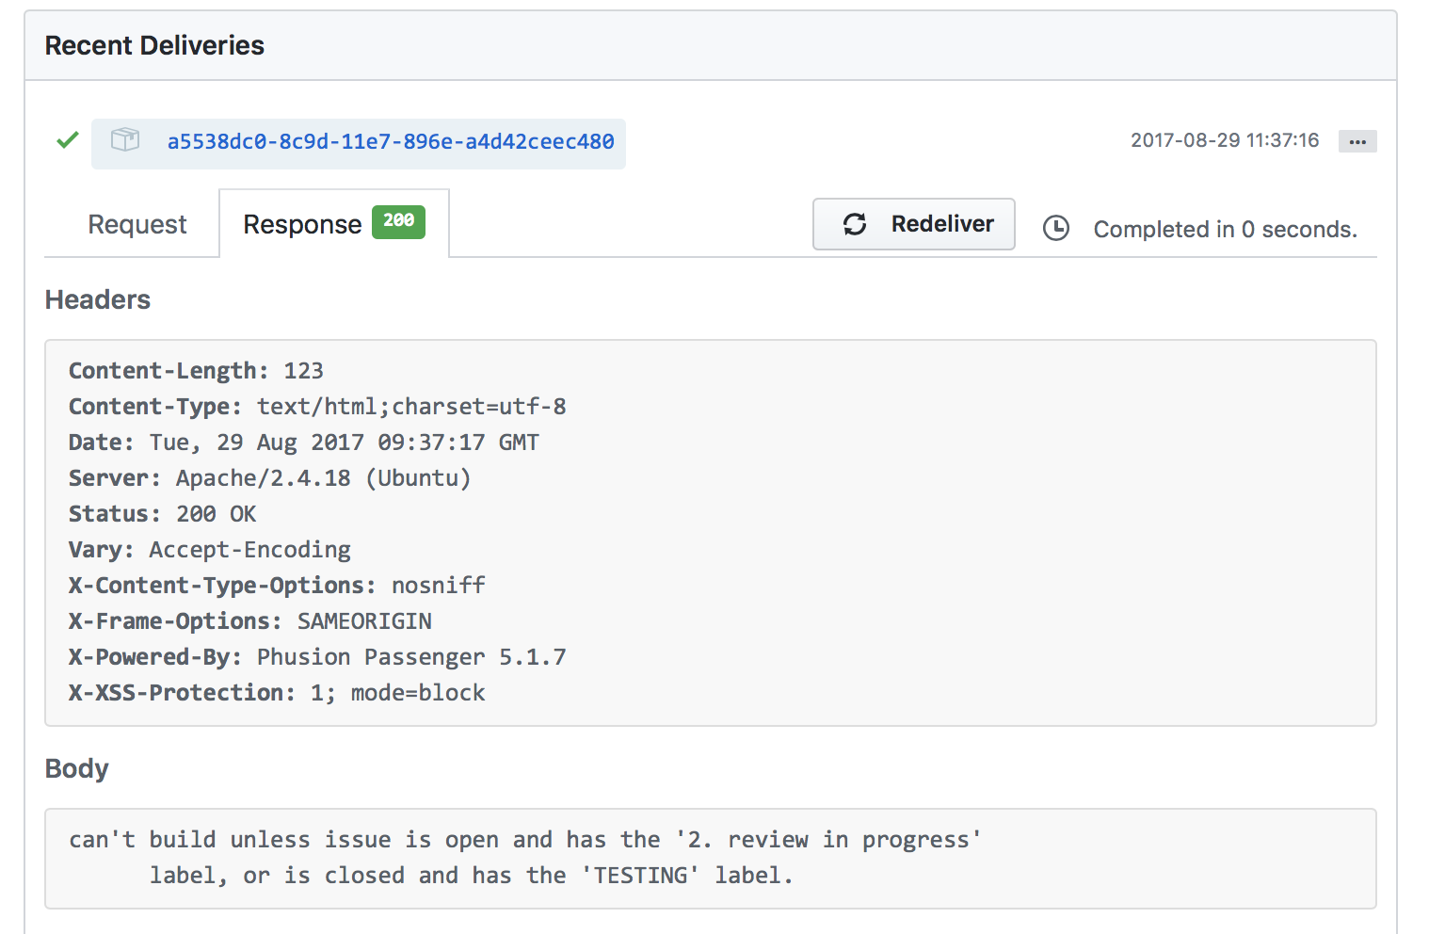Click the 'Completed in 0 seconds' text
This screenshot has height=934, width=1429.
pyautogui.click(x=1225, y=230)
